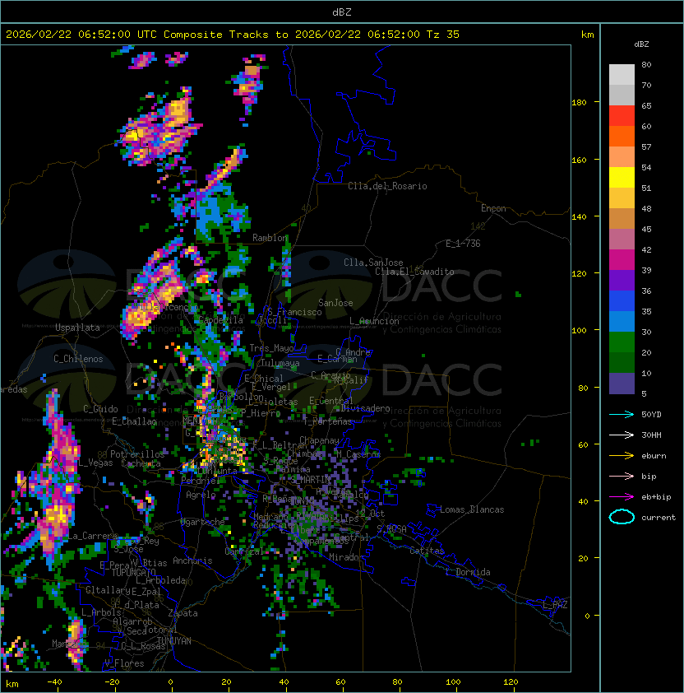Screen dimensions: 684x693
Task: Select the light blue 30-35 dBZ swatch
Action: 622,321
